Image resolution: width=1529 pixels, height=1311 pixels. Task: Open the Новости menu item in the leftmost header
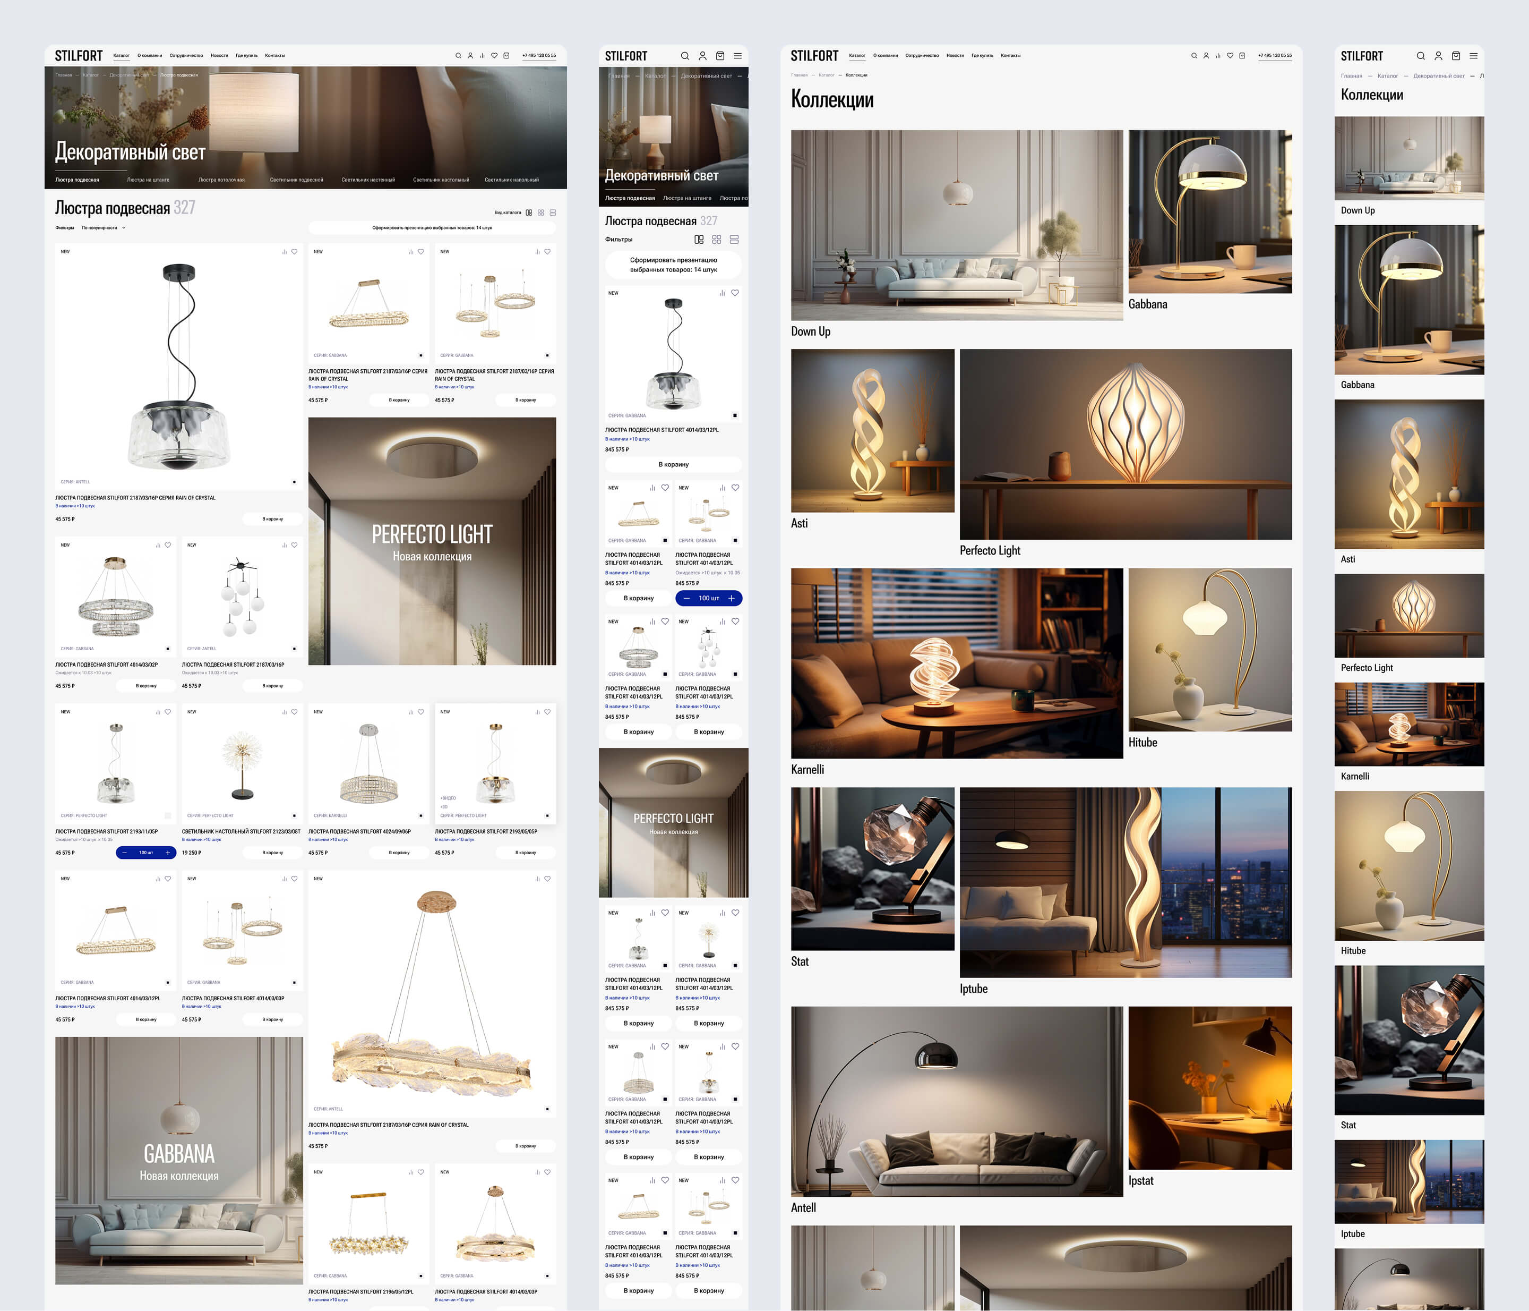pos(219,55)
